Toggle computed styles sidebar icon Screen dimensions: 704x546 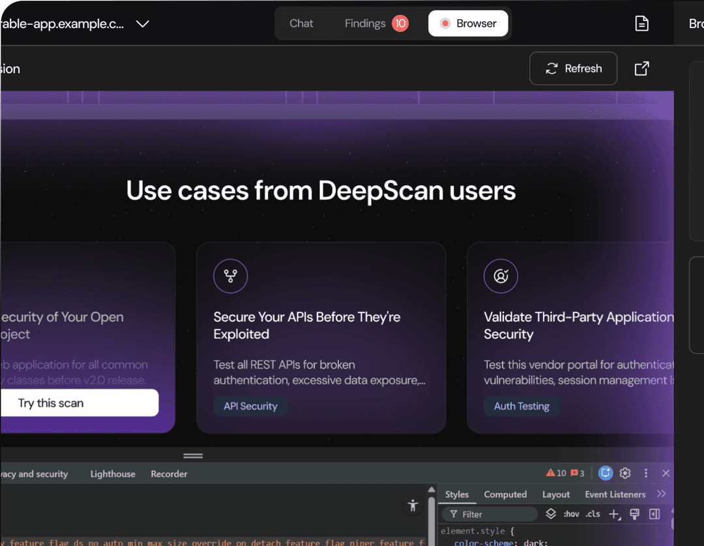tap(654, 513)
